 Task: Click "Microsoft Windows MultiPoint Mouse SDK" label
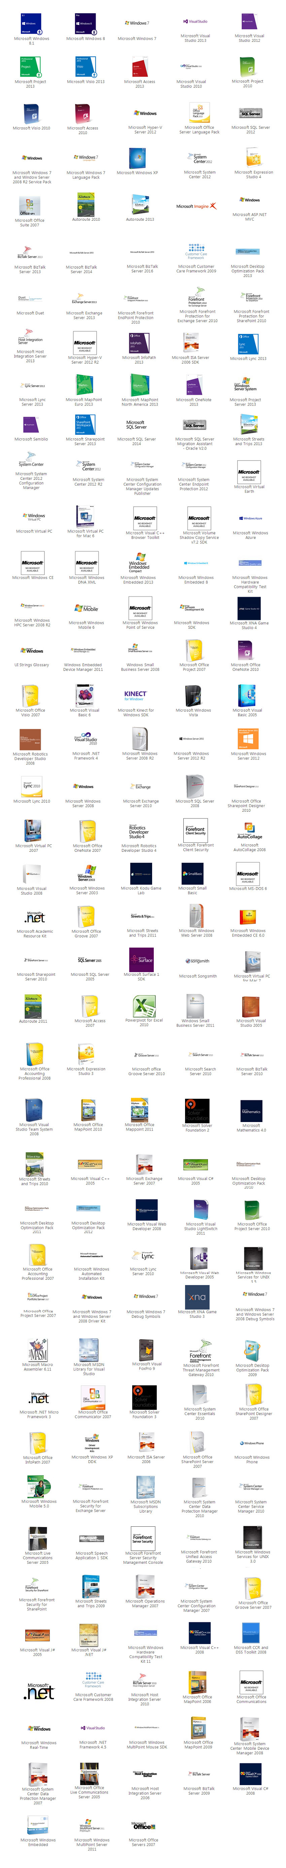coord(146,1744)
